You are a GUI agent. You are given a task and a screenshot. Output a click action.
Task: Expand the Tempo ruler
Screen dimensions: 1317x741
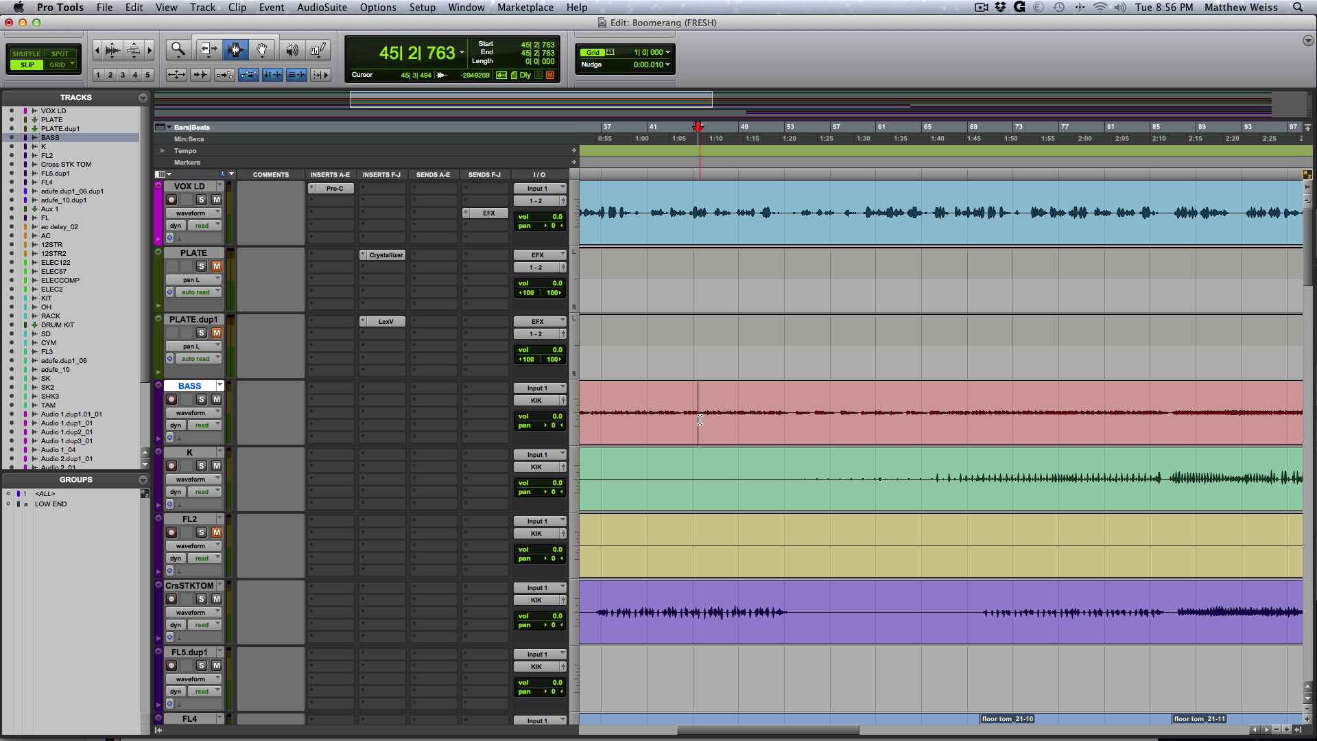click(163, 150)
